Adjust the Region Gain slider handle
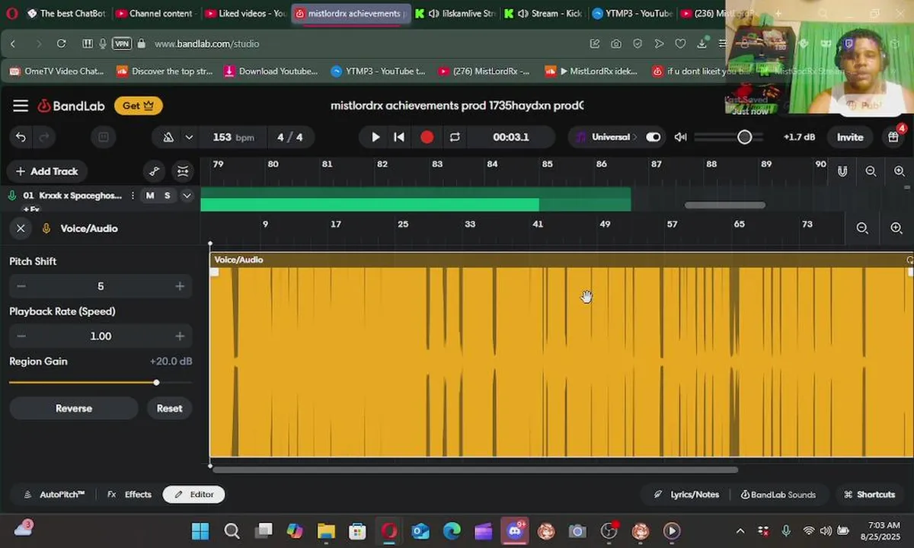The width and height of the screenshot is (914, 548). pyautogui.click(x=156, y=383)
